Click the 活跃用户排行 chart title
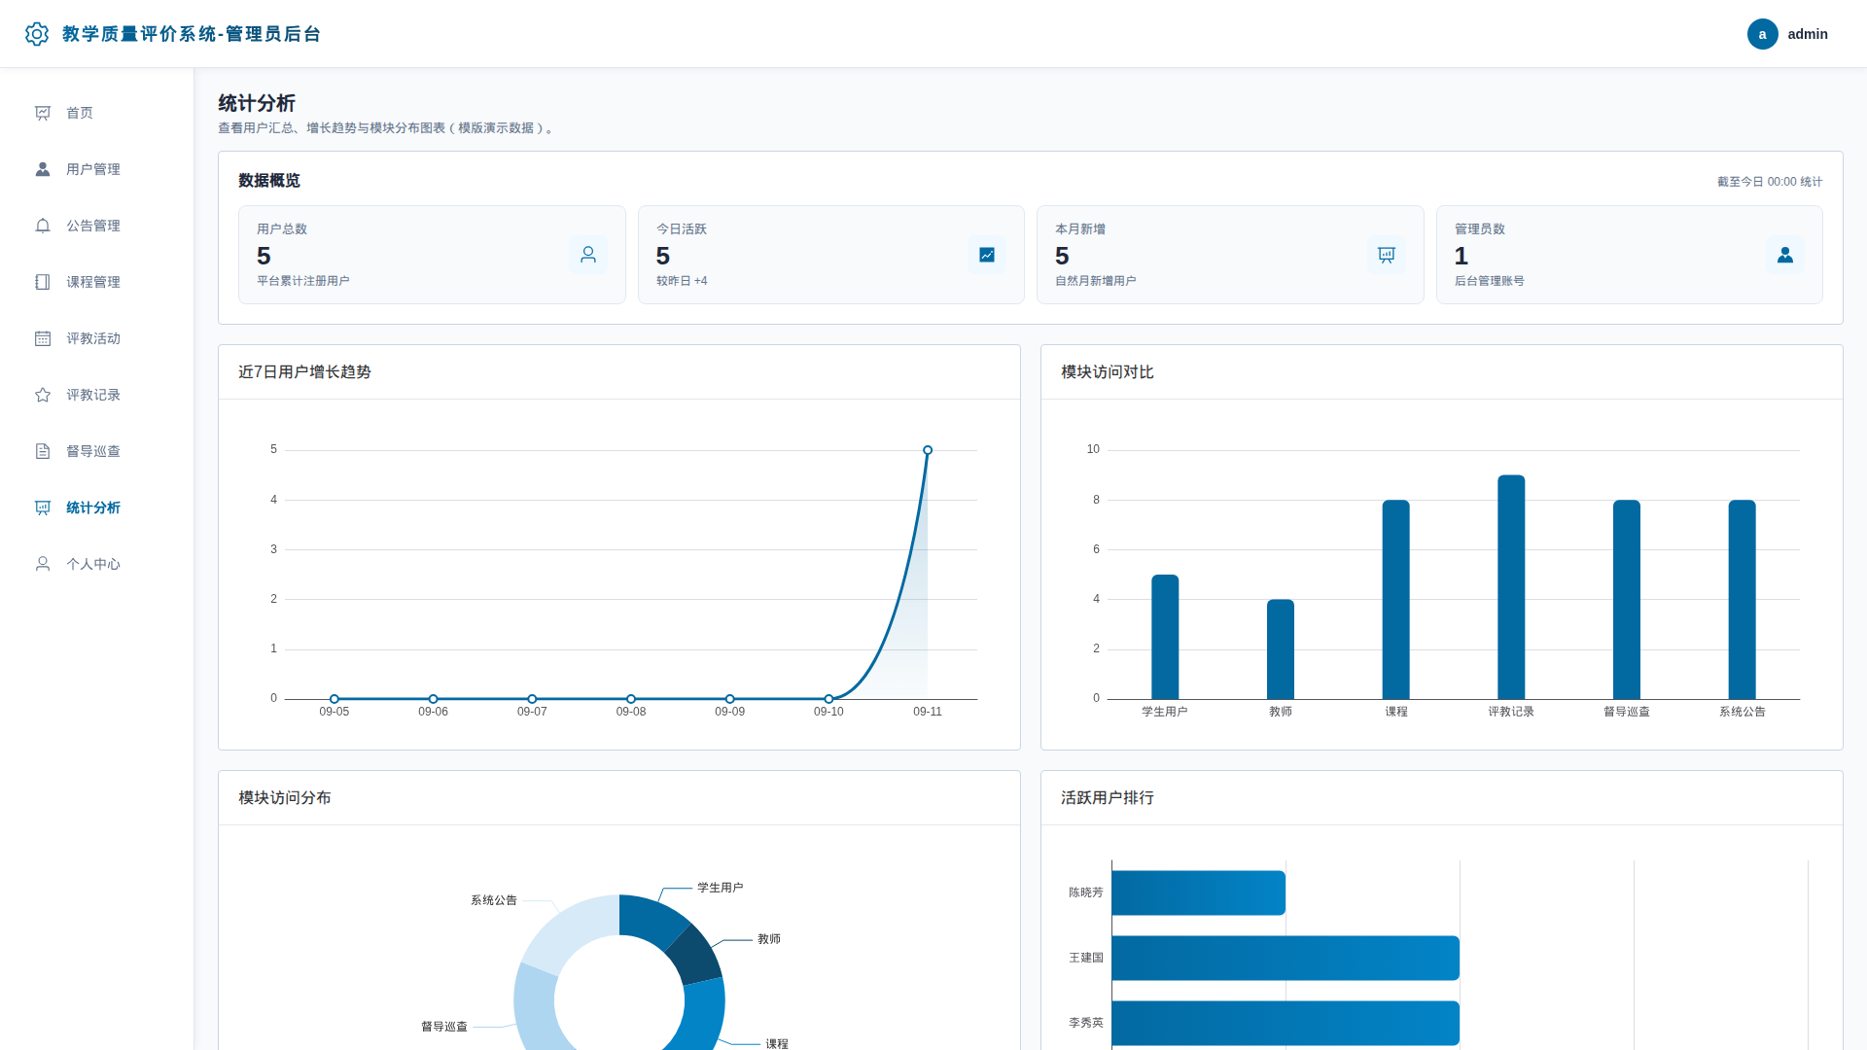The image size is (1867, 1050). click(x=1108, y=798)
